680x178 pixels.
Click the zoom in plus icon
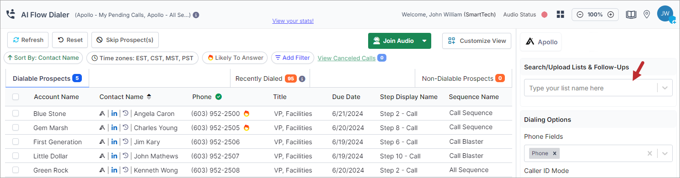coord(610,15)
